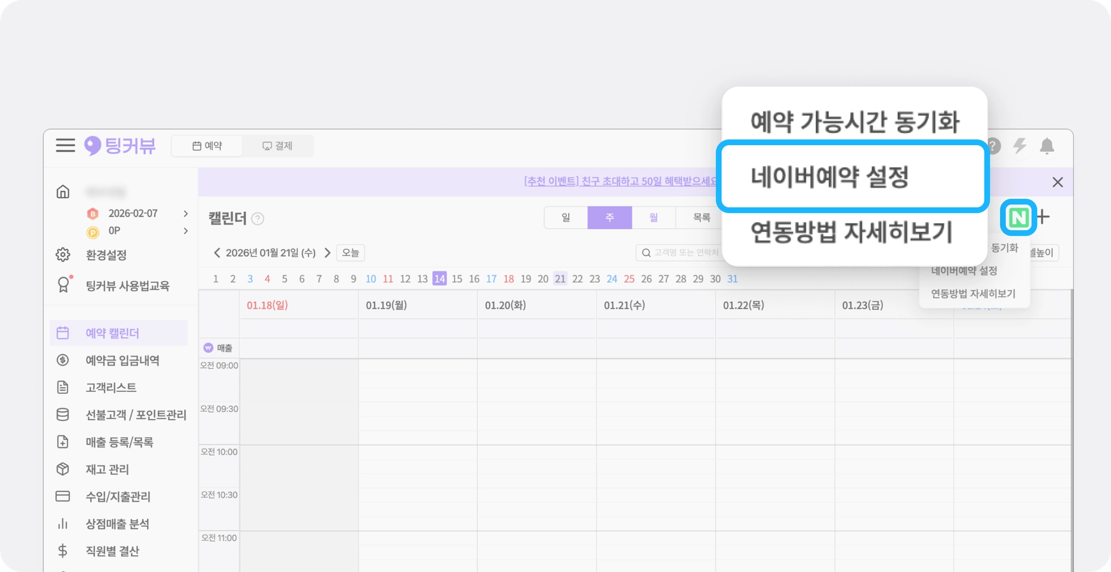Click the 오전 09:00 time label
The width and height of the screenshot is (1111, 572).
point(219,366)
